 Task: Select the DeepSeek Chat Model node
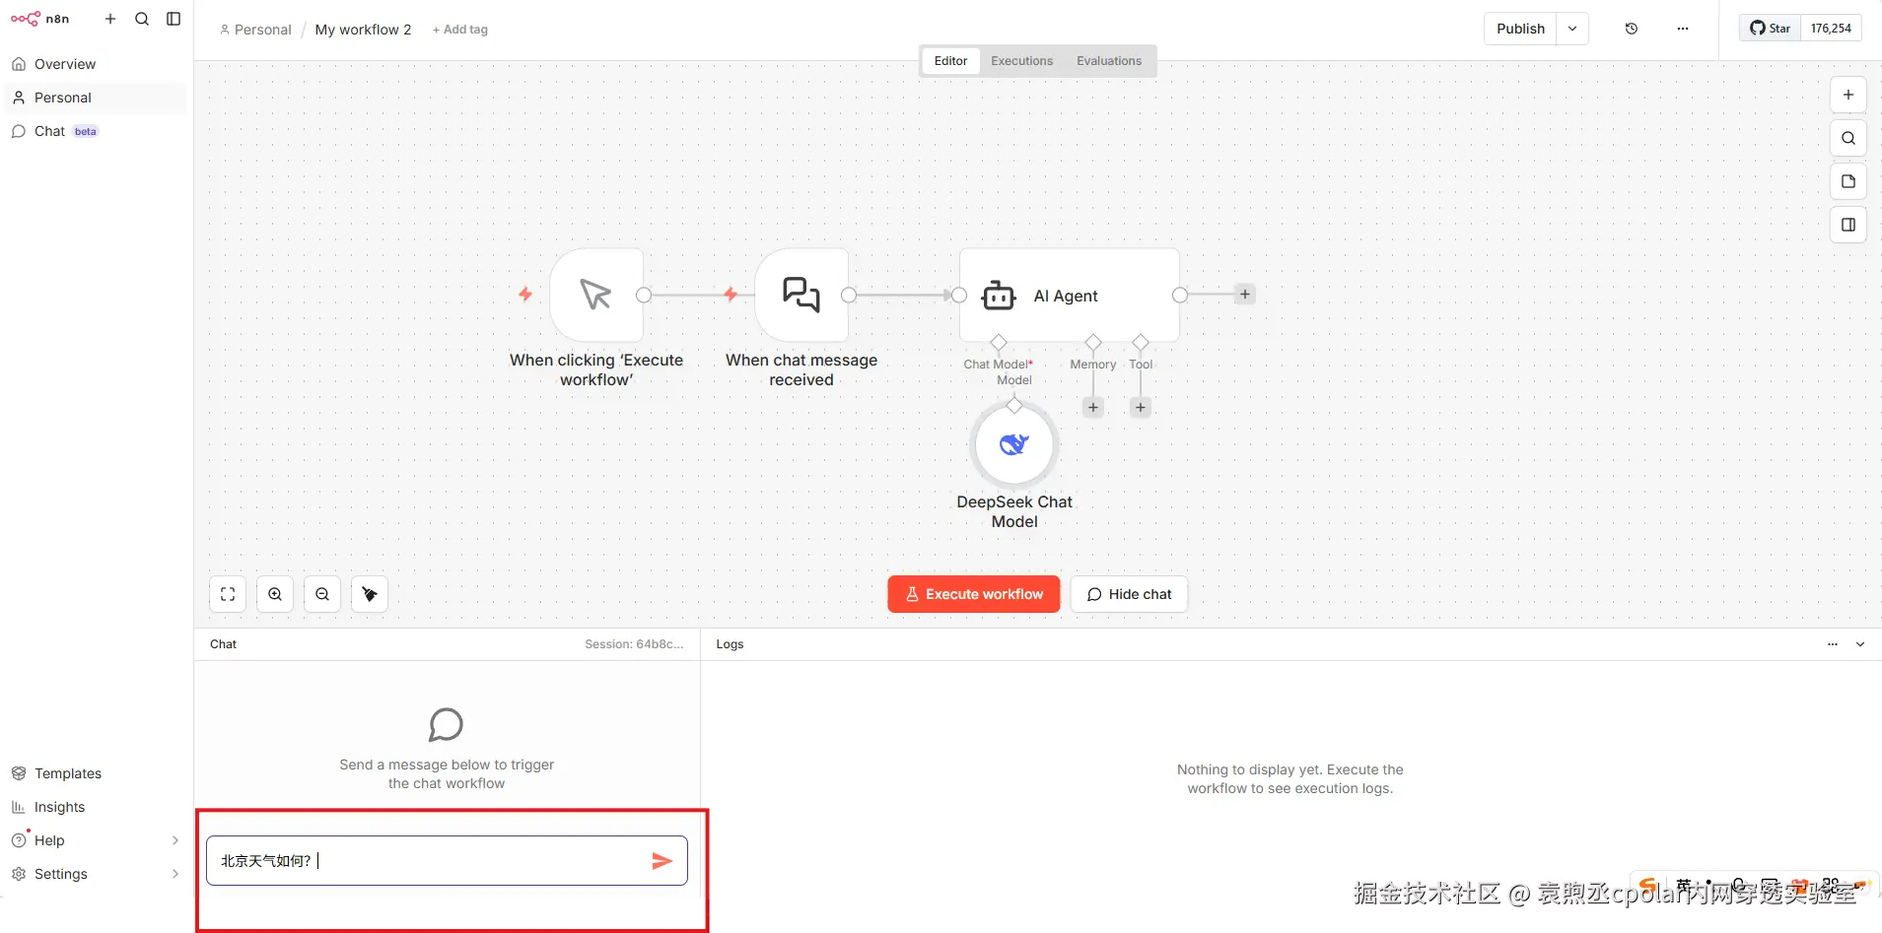click(1014, 445)
